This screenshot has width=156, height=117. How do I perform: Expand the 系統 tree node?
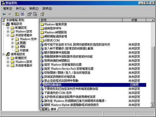coord(13,43)
